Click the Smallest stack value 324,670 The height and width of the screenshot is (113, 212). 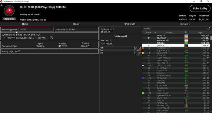click(86, 46)
